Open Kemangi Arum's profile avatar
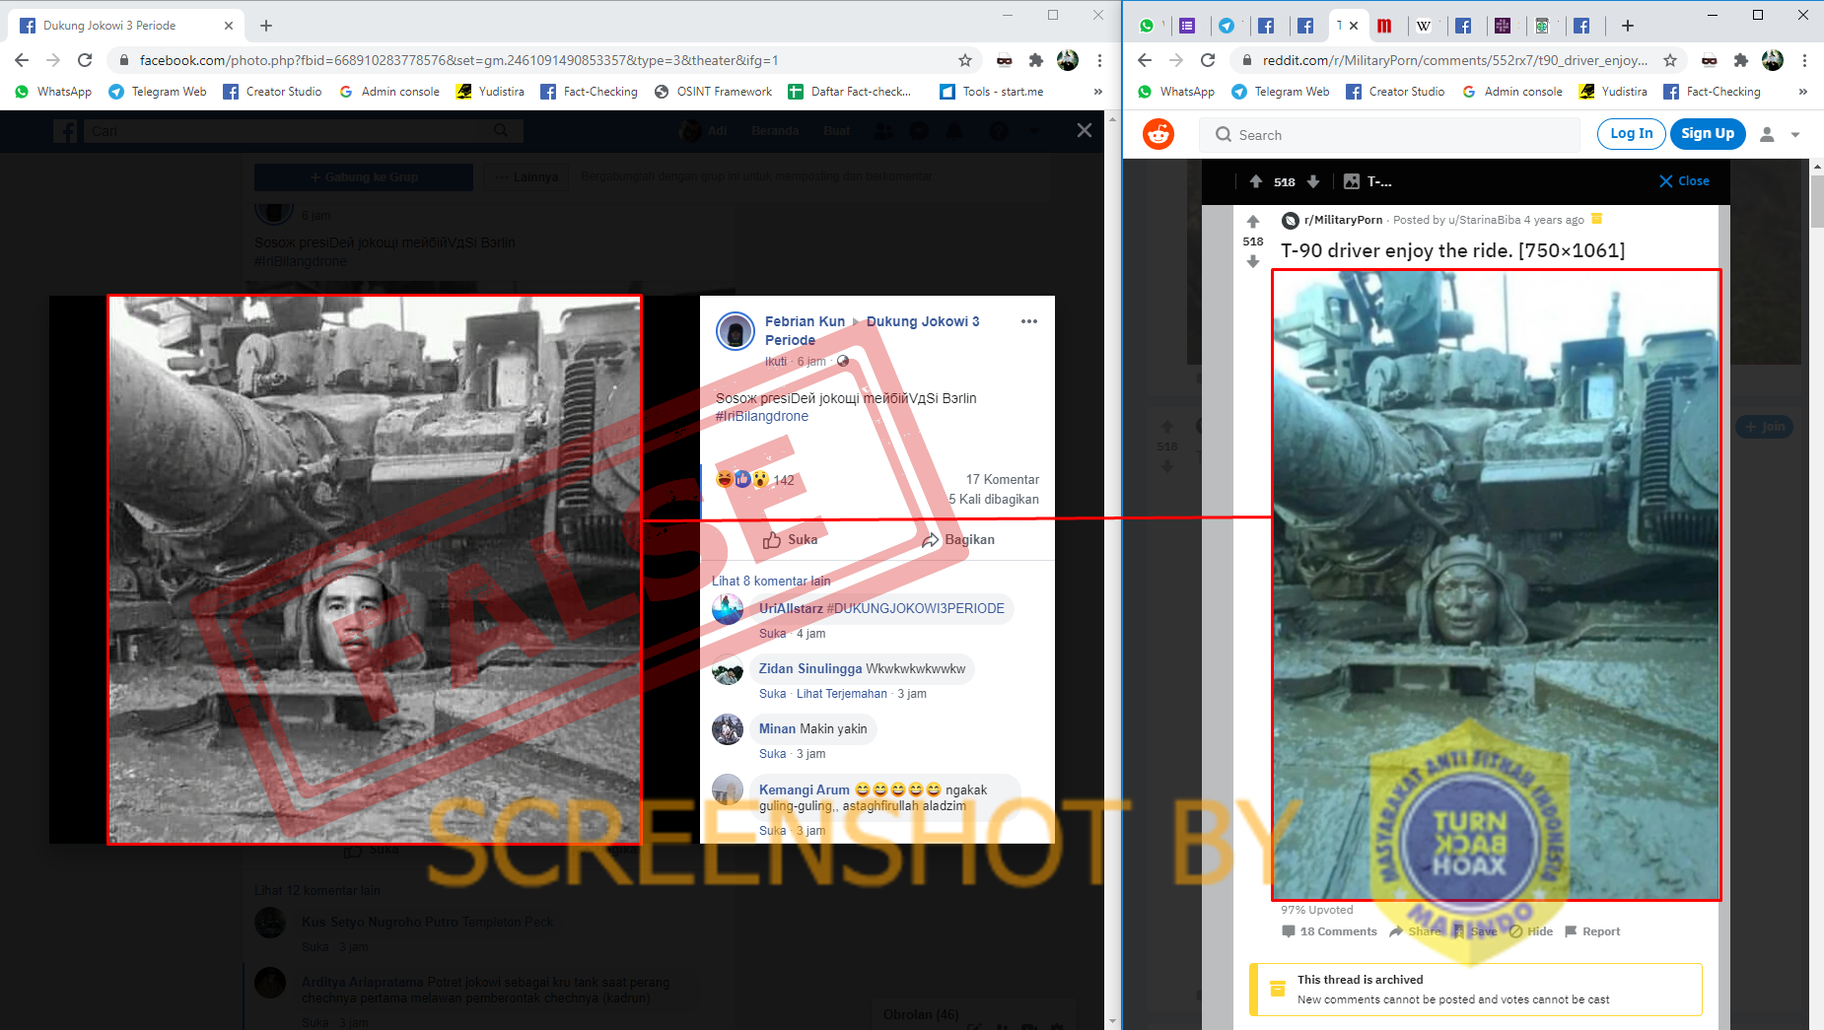1824x1030 pixels. coord(728,790)
